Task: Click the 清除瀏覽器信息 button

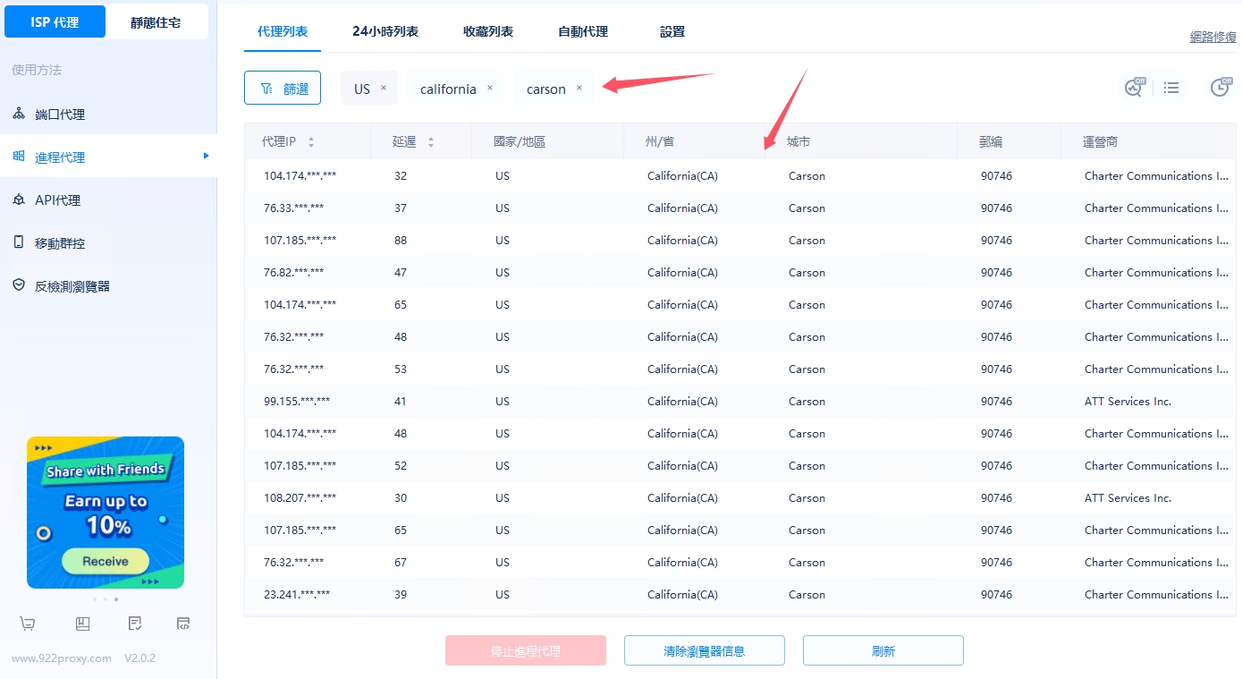Action: pos(704,651)
